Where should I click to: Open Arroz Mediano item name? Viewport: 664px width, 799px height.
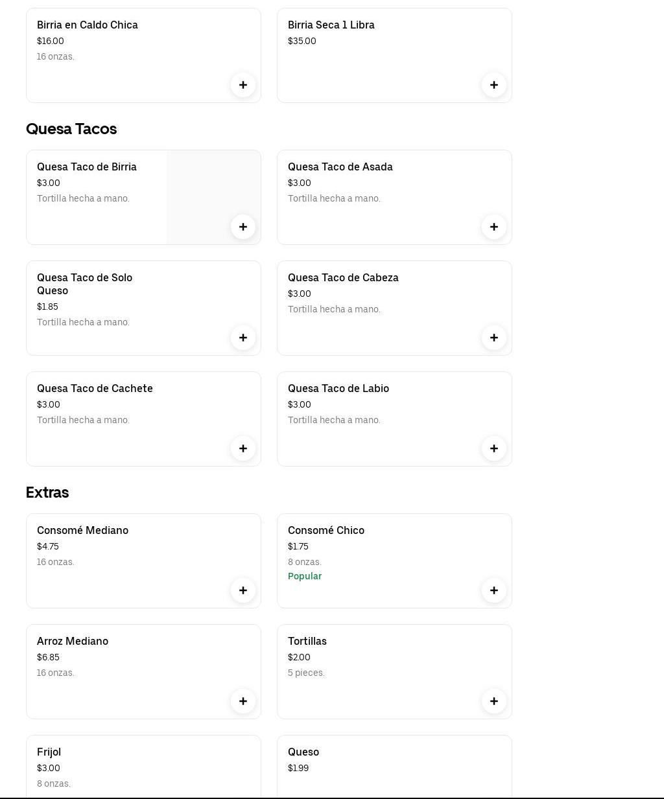[x=73, y=642]
